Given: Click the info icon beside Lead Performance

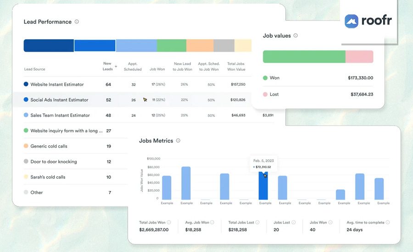Looking at the screenshot, I should coord(77,22).
